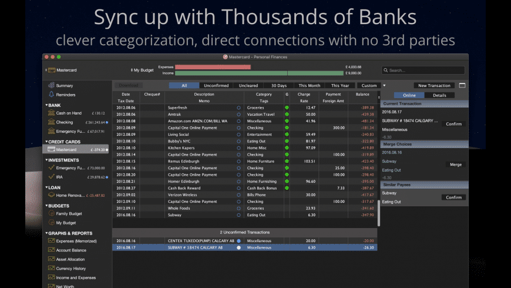Click the Download button

[x=129, y=85]
